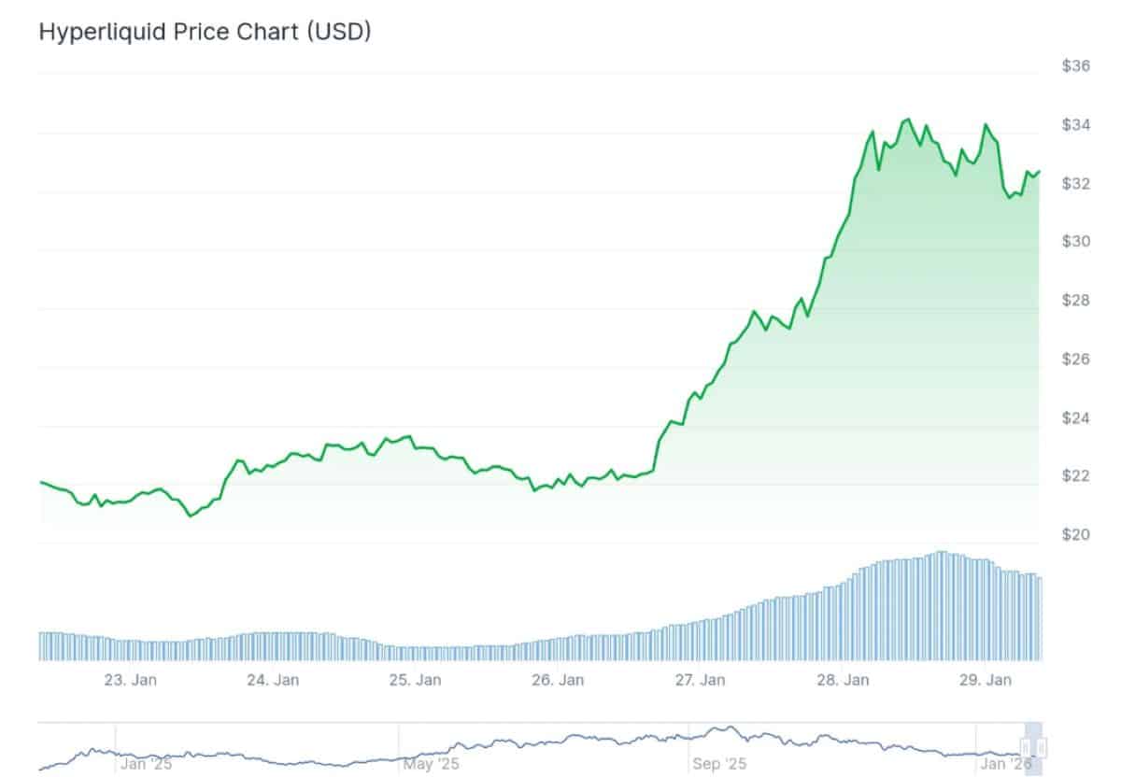Click the Jan '25 area in navigator
Viewport: 1121px width, 777px height.
(x=148, y=764)
